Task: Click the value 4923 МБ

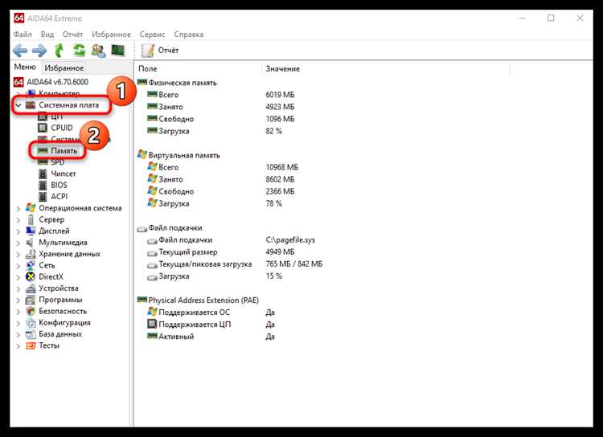Action: click(280, 107)
